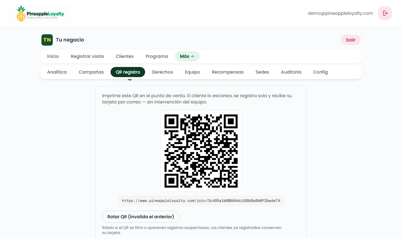The image size is (402, 239).
Task: Open the Recompensas section
Action: click(228, 72)
